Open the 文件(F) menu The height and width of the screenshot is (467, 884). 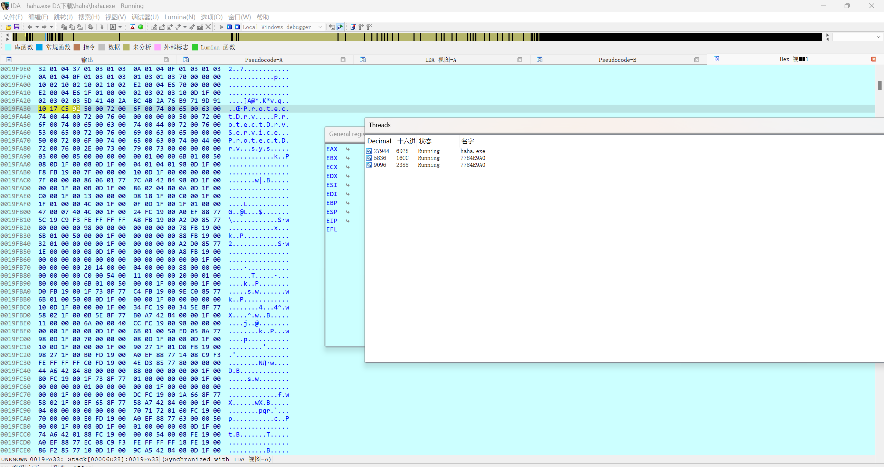pos(13,17)
